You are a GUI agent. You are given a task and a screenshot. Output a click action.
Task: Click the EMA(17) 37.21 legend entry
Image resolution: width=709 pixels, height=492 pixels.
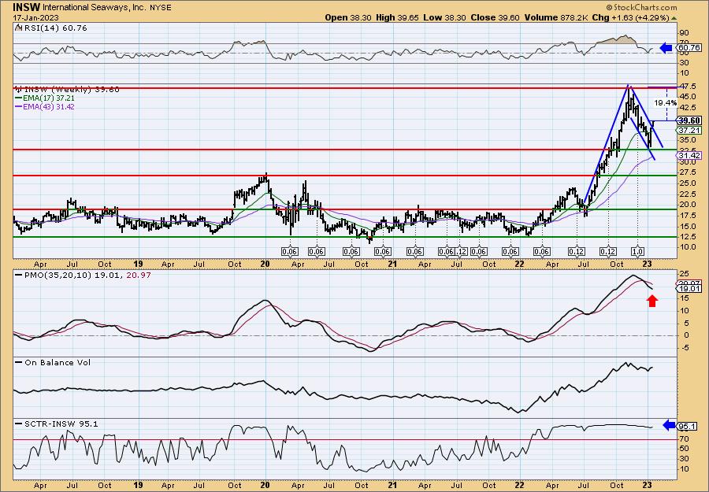coord(45,98)
